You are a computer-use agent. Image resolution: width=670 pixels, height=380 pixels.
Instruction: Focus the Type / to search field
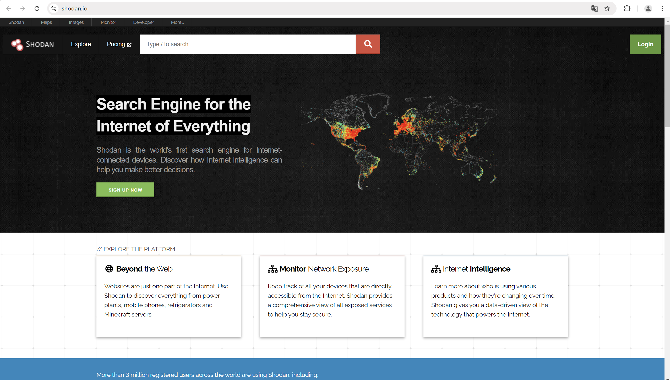[248, 44]
